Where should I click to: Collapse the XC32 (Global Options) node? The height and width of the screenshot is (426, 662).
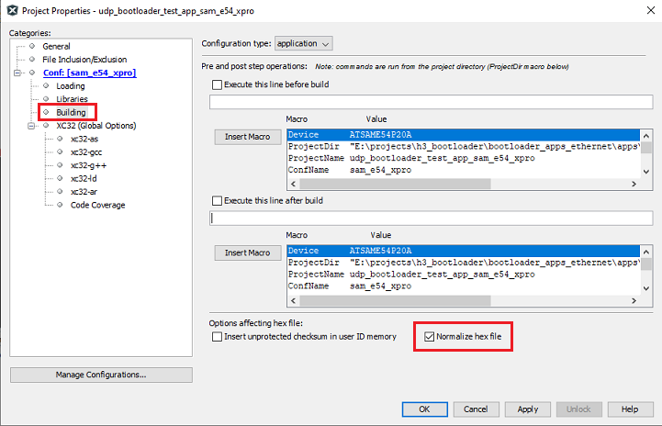click(32, 126)
